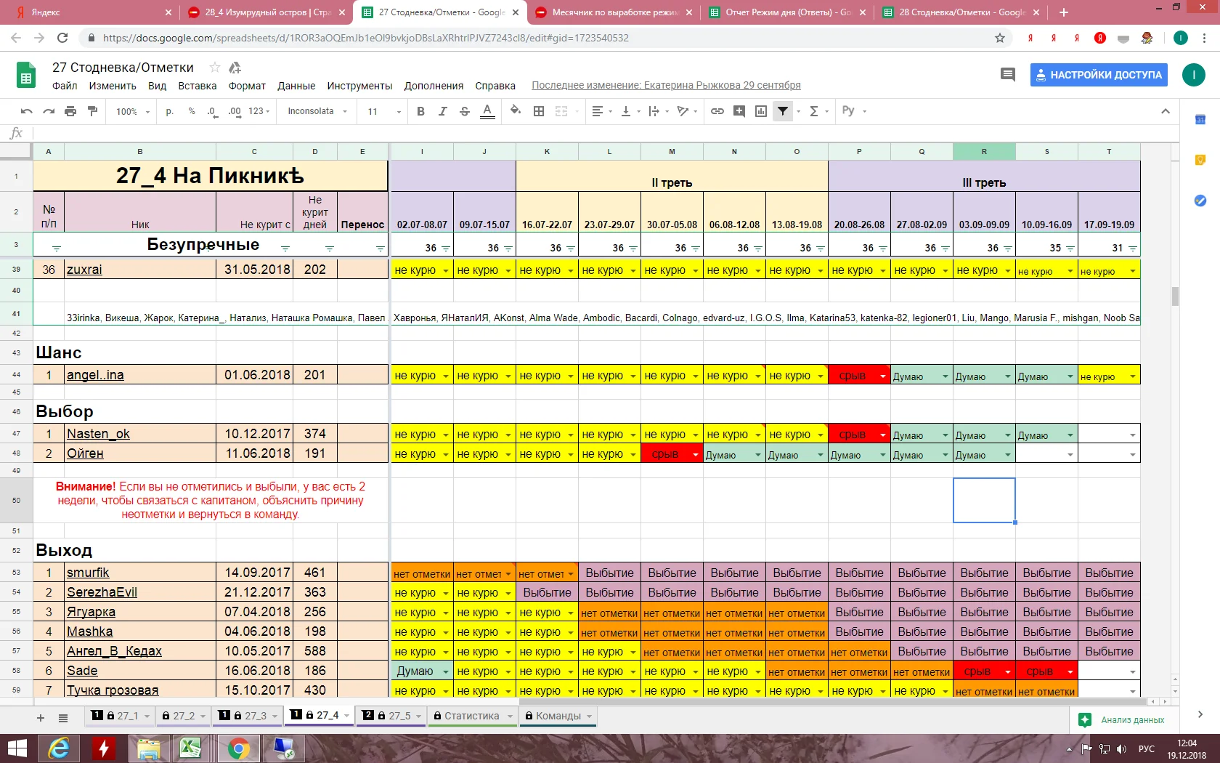1220x763 pixels.
Task: Select the Paint format tool
Action: (92, 111)
